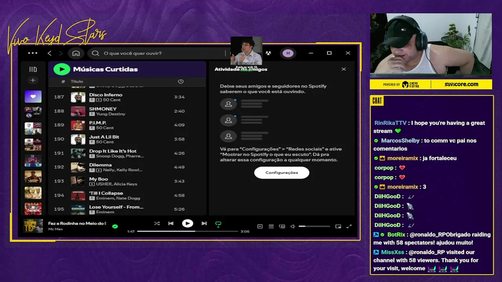Click the savicore.com banner text

click(x=461, y=84)
